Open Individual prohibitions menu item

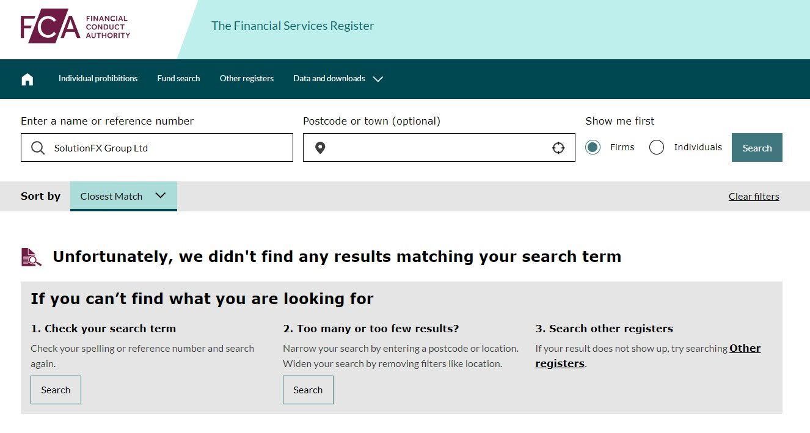(x=98, y=78)
